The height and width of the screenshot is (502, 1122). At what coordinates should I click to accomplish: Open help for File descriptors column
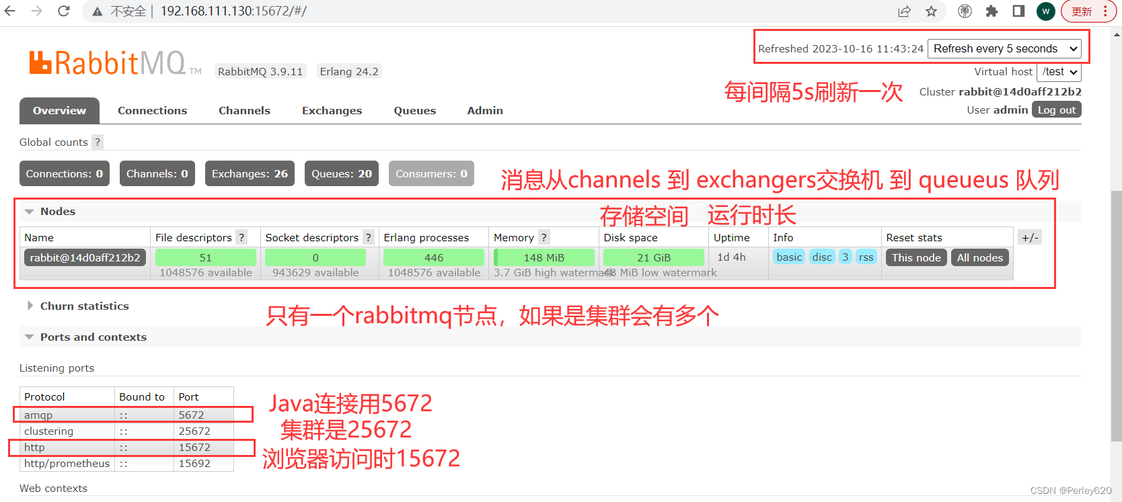(x=241, y=237)
